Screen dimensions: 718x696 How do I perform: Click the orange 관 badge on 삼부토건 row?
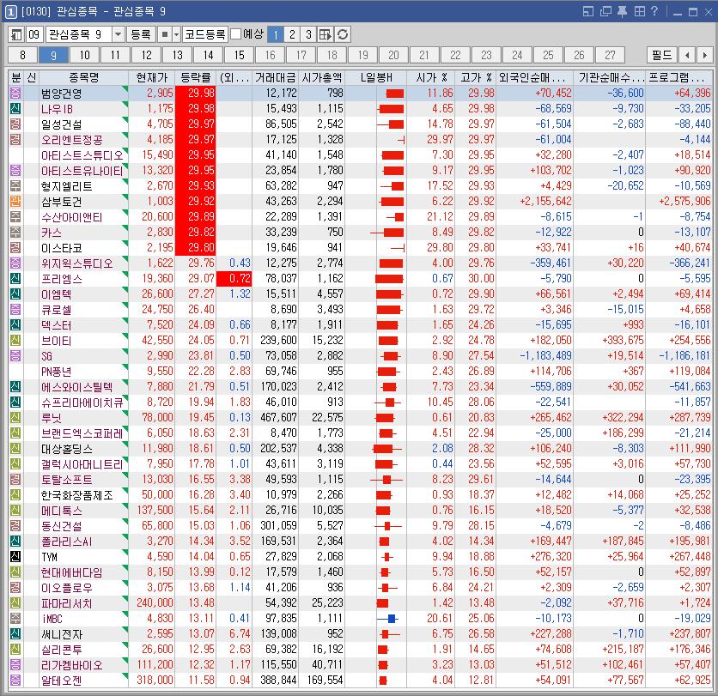pos(15,202)
